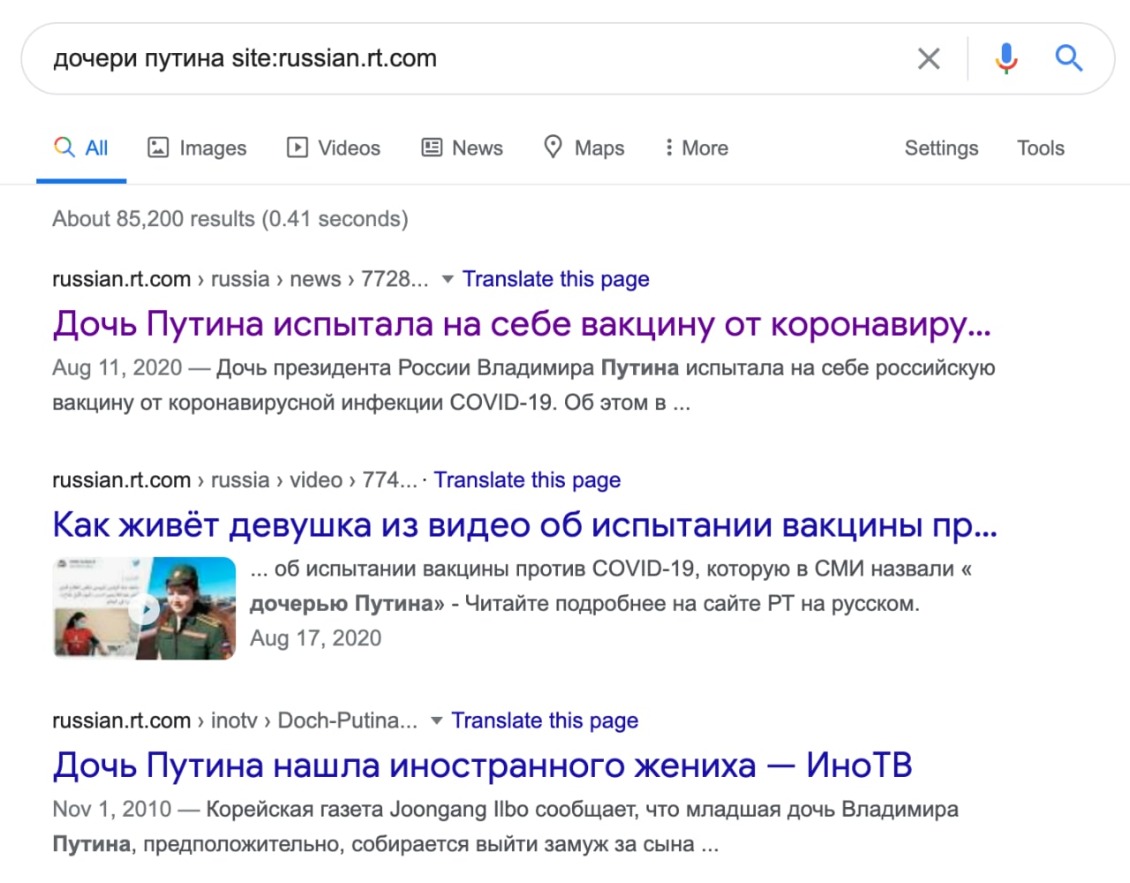Viewport: 1130px width, 883px height.
Task: Switch to the Videos tab
Action: click(x=334, y=148)
